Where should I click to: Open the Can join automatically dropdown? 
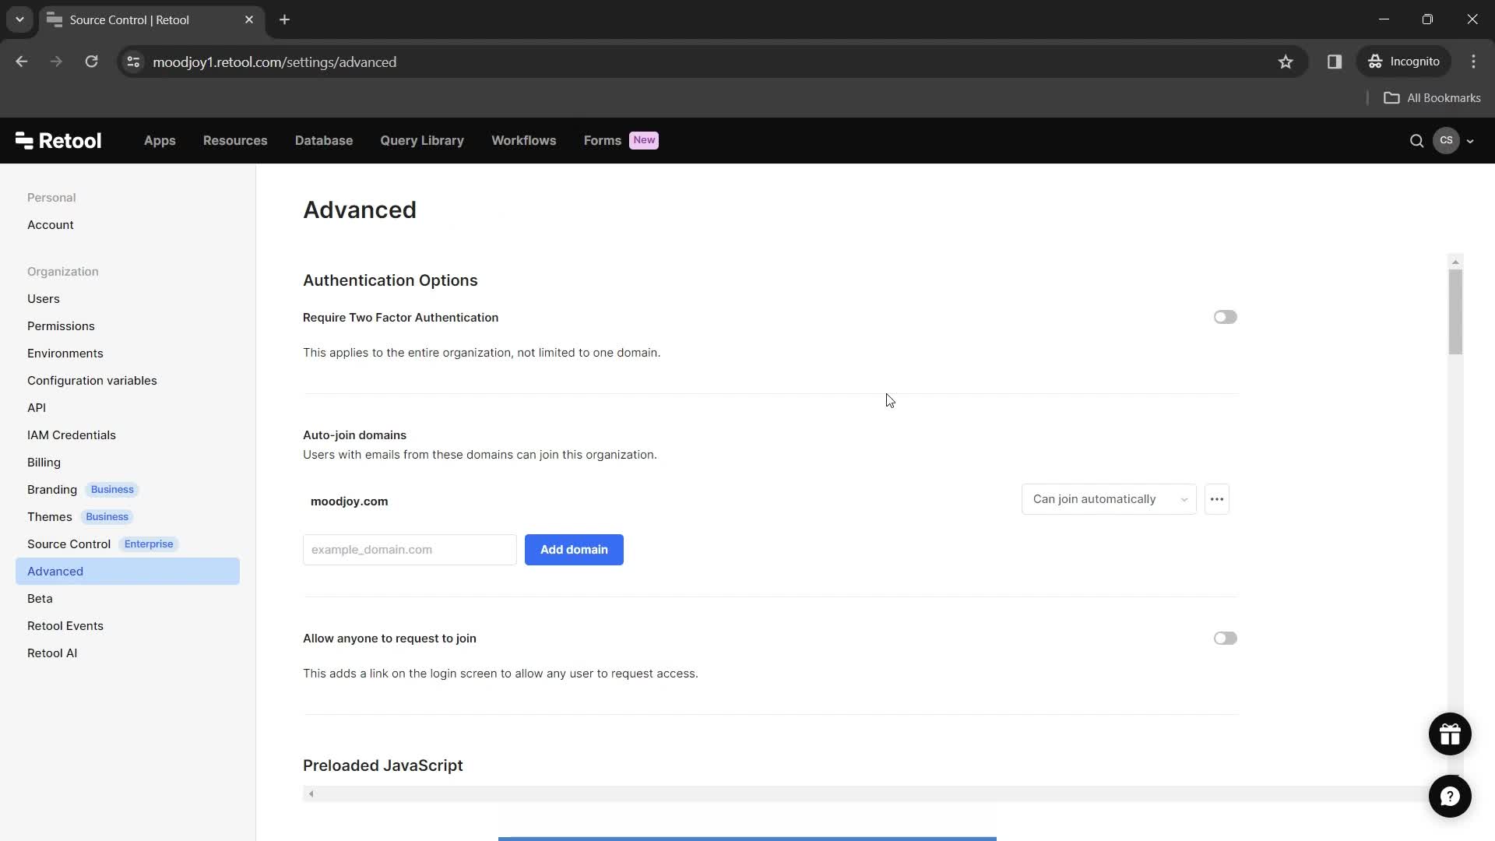pyautogui.click(x=1108, y=499)
